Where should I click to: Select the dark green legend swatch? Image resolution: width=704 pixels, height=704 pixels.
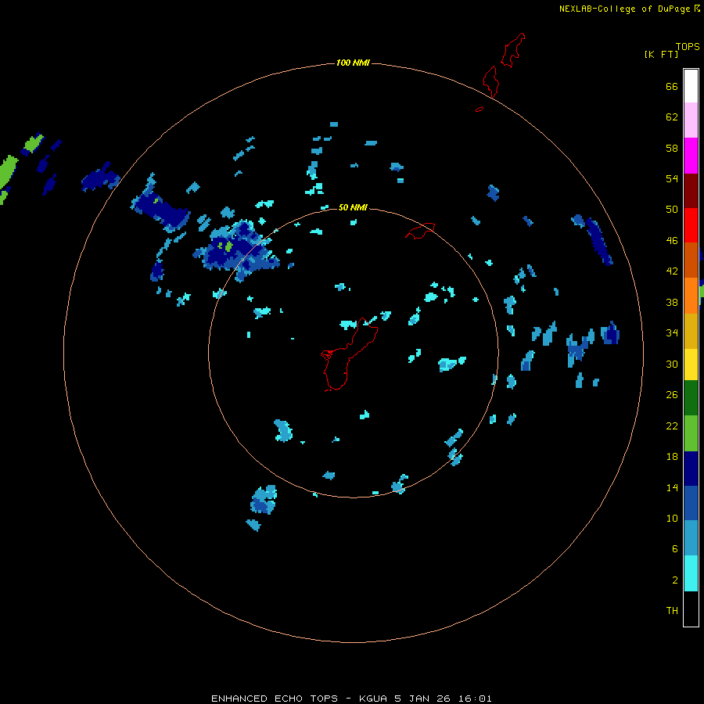(x=691, y=398)
